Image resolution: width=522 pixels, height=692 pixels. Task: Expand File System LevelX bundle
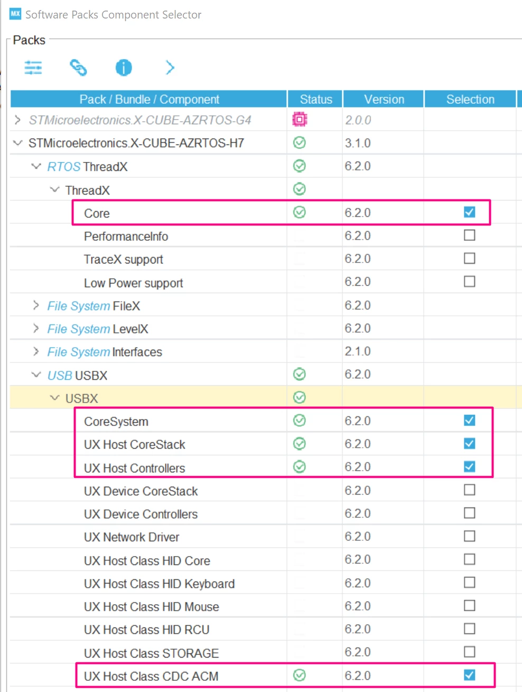point(36,328)
